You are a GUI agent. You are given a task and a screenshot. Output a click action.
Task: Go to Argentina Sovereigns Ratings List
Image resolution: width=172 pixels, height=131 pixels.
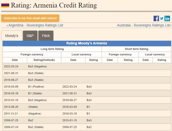(x=35, y=25)
